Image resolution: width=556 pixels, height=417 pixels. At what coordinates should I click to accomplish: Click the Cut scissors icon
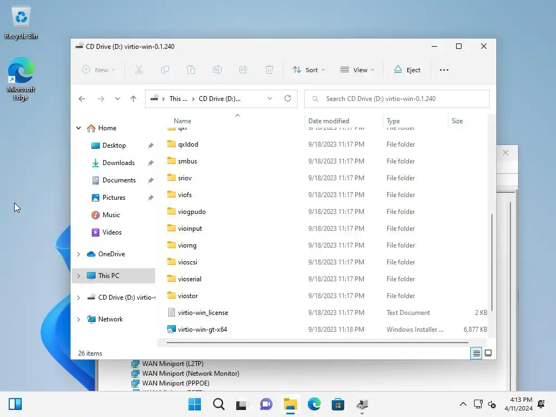[x=139, y=70]
